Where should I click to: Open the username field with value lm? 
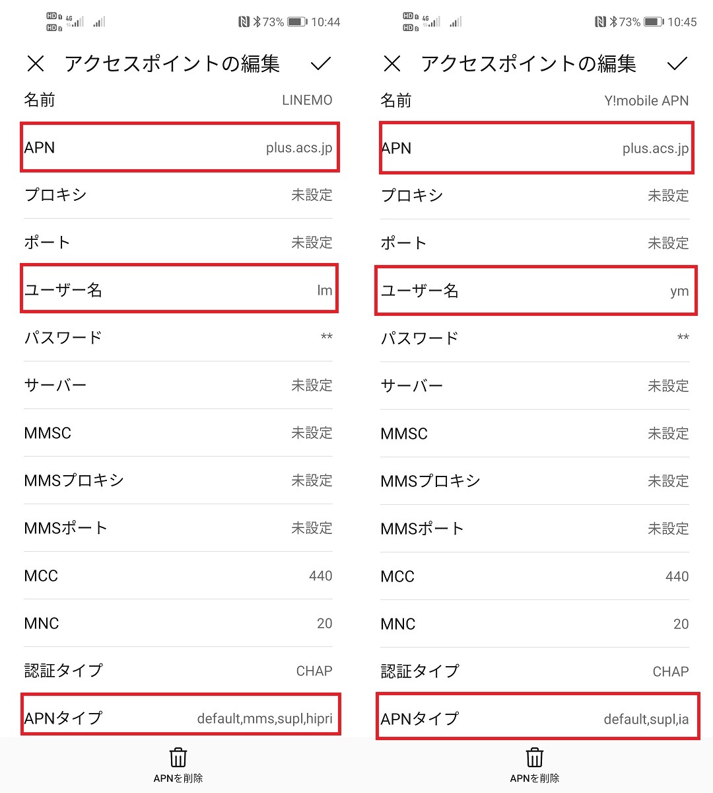(178, 289)
